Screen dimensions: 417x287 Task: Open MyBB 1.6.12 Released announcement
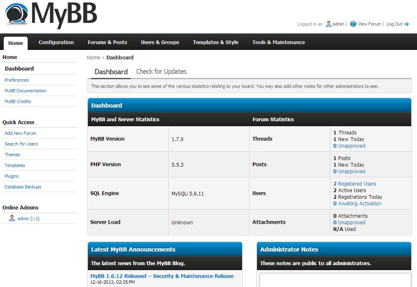tap(162, 276)
